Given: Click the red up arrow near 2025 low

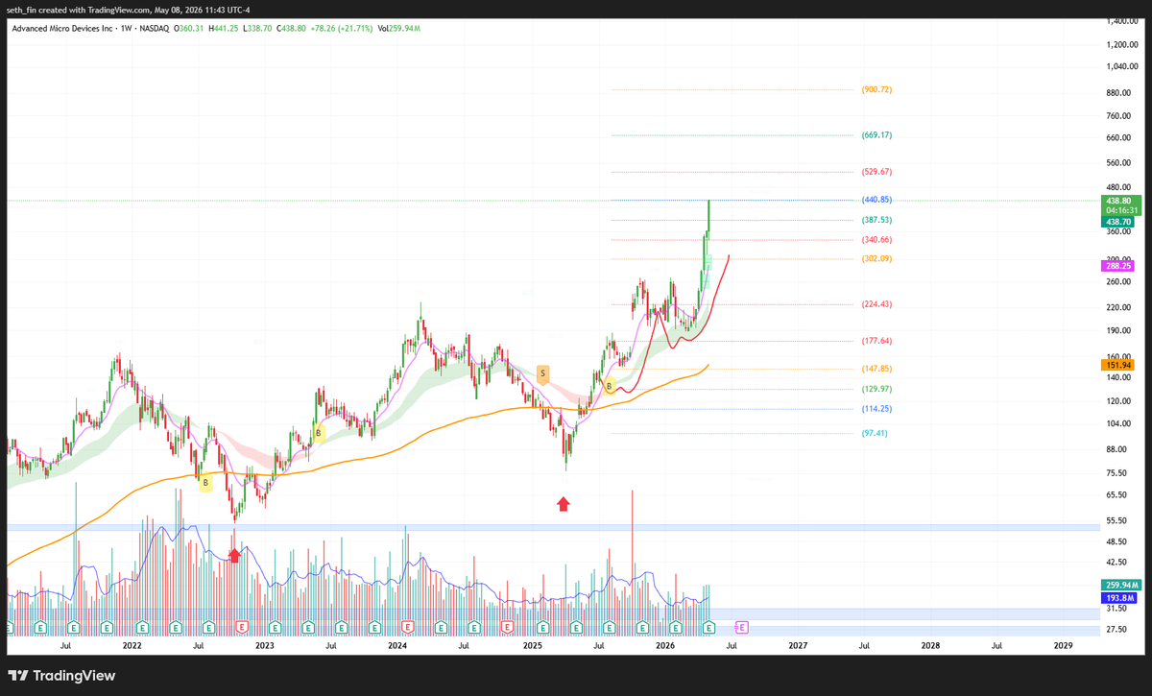Looking at the screenshot, I should pyautogui.click(x=564, y=503).
